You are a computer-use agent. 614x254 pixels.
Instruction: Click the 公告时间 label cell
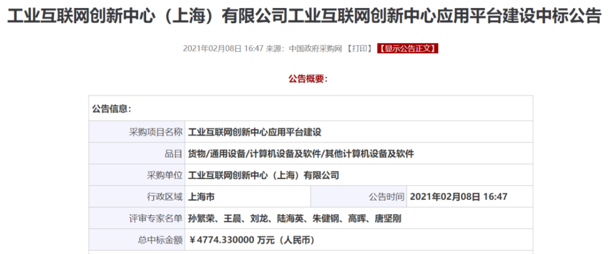point(359,197)
